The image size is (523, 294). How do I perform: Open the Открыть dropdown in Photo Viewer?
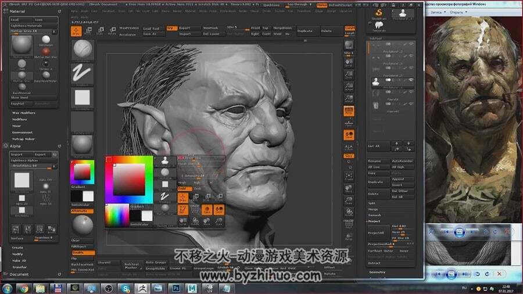coord(458,12)
